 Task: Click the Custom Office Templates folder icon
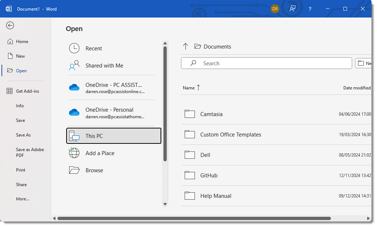[190, 134]
